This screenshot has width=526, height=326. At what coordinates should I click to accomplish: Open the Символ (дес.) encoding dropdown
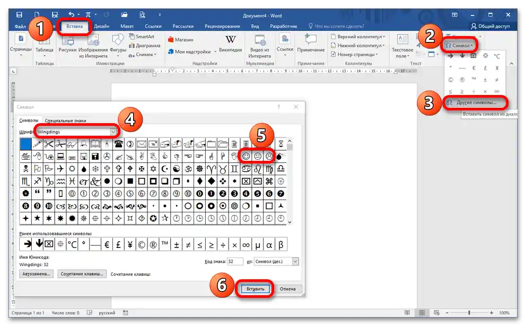(295, 262)
